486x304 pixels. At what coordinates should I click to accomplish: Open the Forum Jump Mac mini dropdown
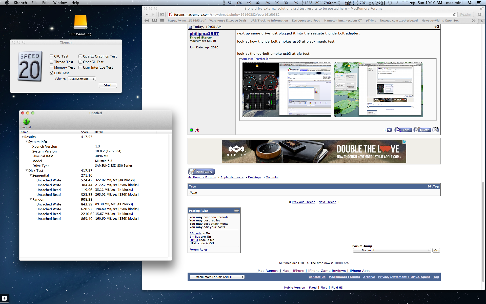click(x=392, y=250)
